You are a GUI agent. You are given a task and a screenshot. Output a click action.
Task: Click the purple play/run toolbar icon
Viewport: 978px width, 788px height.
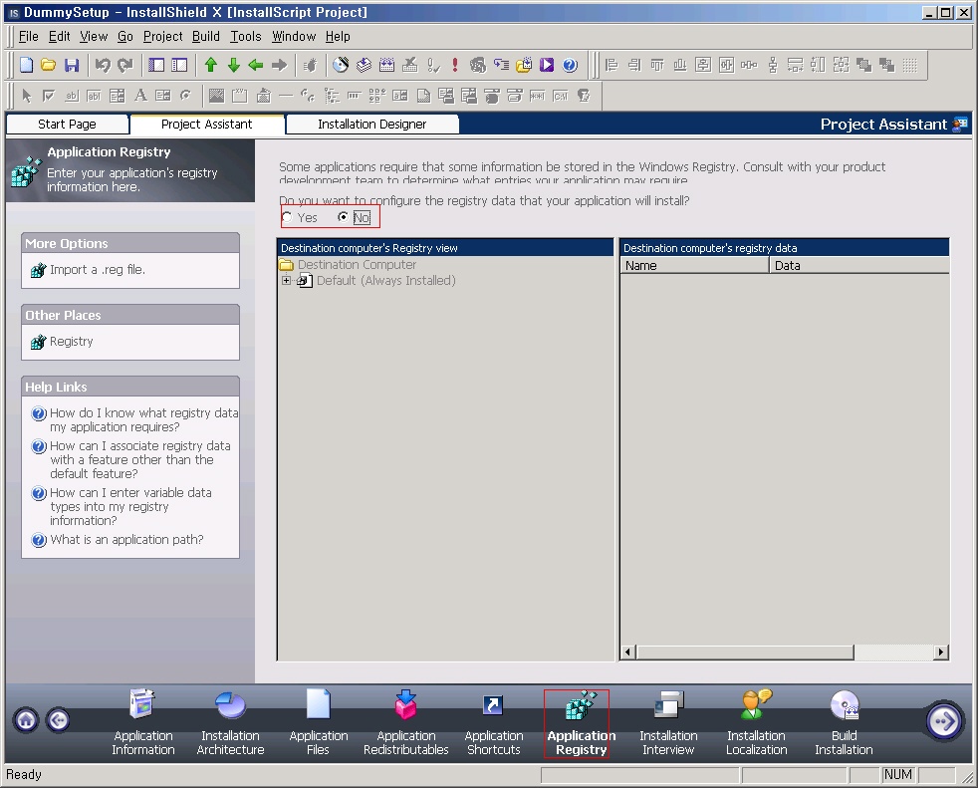[547, 65]
